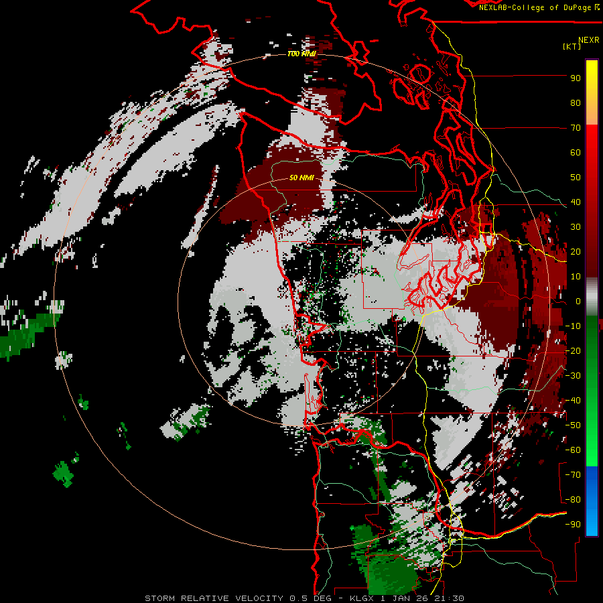Screen dimensions: 603x603
Task: Click the -30 value on the velocity scale
Action: tap(573, 376)
